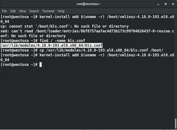Screen dimensions: 177x130
Task: Click the 'sed: can't read' error line
Action: [87, 33]
